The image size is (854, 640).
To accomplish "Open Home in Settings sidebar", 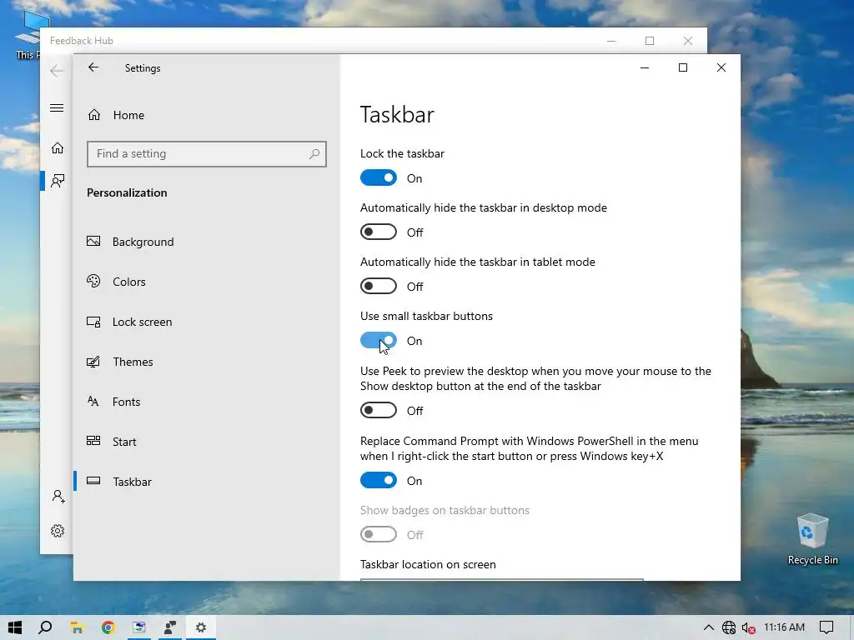I will tap(128, 115).
